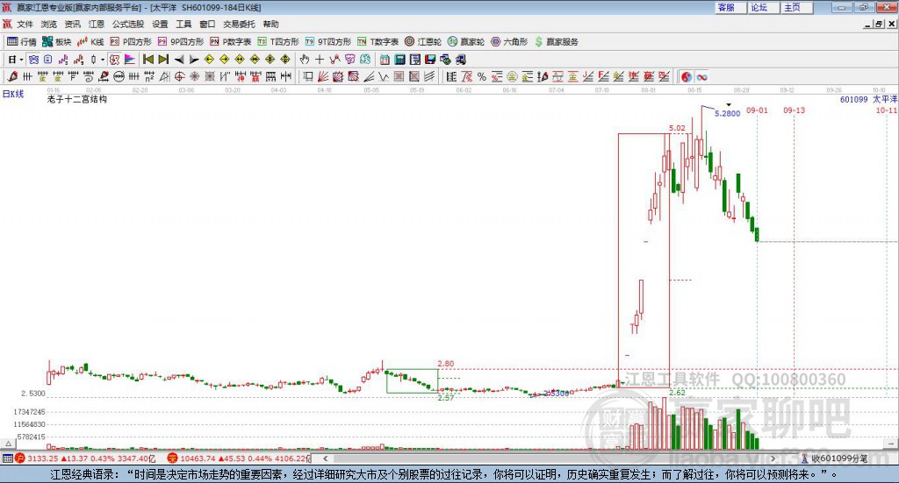Click the 09-13 date marker
The height and width of the screenshot is (483, 899).
[794, 110]
